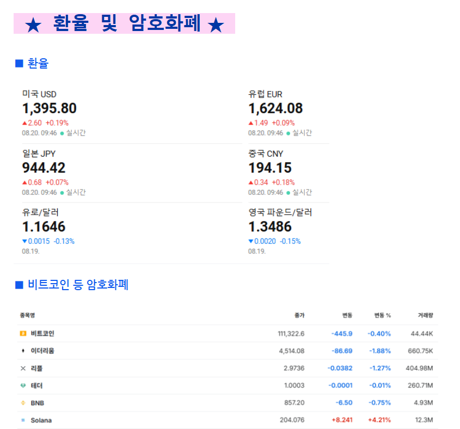Image resolution: width=460 pixels, height=429 pixels.
Task: Click Bitcoin volume 44.44K
Action: (422, 334)
